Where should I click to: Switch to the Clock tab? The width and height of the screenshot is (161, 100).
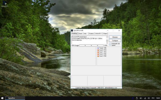click(x=80, y=34)
